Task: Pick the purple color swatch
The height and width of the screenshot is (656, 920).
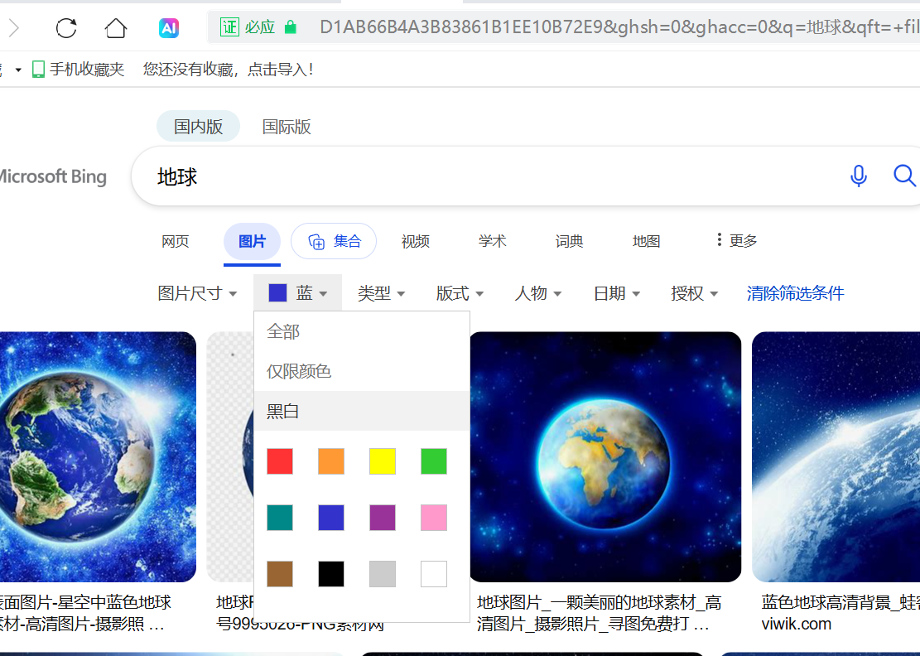Action: point(383,518)
